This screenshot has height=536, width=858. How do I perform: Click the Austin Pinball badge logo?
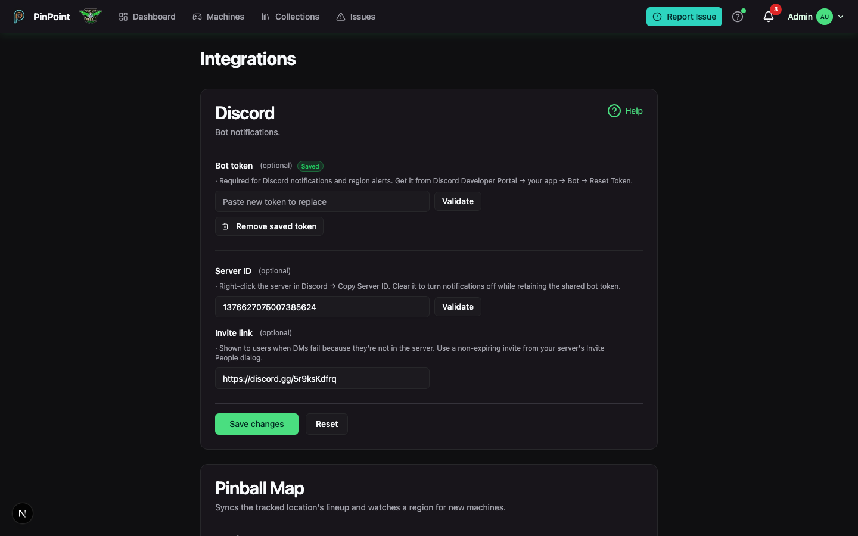click(91, 16)
